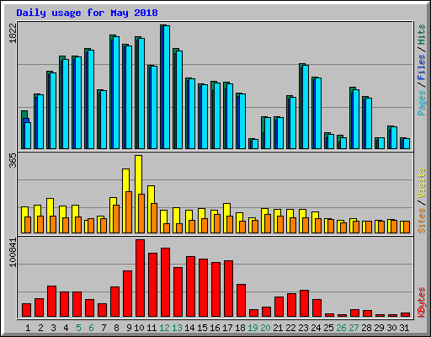Click the yellow visits bar for day 17
This screenshot has width=431, height=337.
click(226, 218)
